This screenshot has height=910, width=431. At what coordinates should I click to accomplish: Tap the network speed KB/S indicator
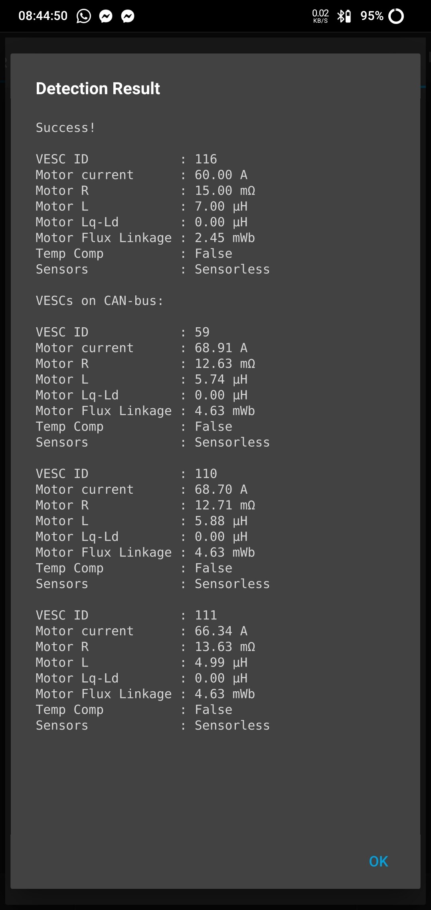320,16
